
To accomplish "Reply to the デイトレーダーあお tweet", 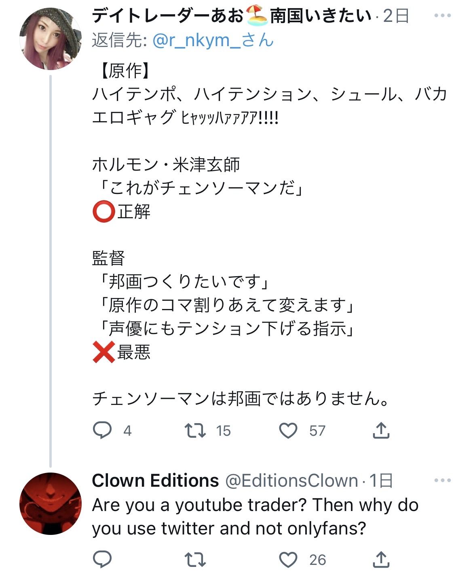I will (x=102, y=430).
